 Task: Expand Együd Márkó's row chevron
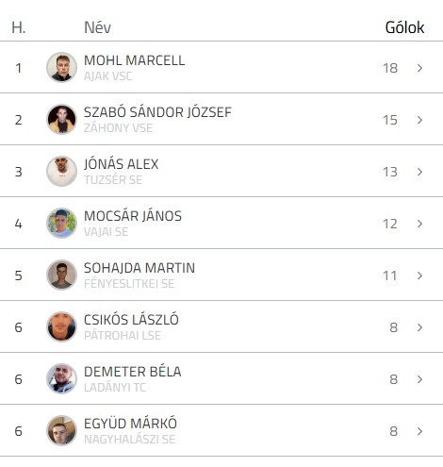pos(419,431)
